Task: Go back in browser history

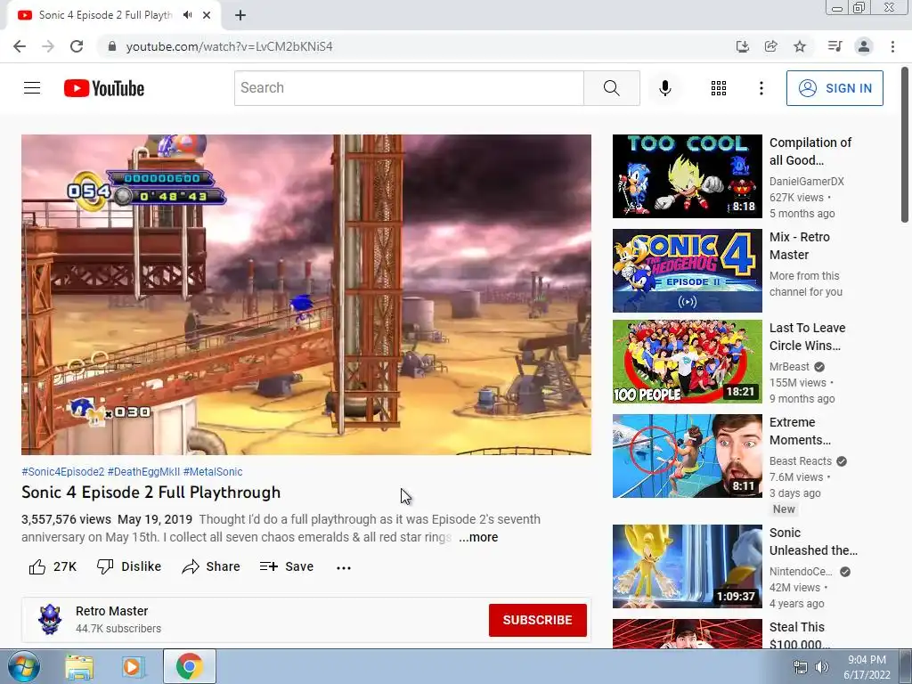Action: point(20,46)
